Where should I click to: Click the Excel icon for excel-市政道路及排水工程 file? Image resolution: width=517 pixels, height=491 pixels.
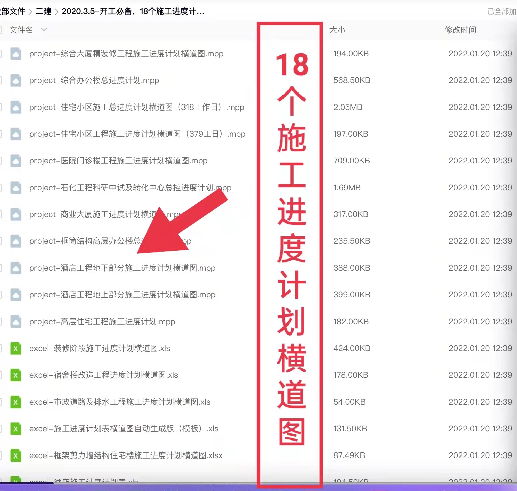click(x=16, y=402)
